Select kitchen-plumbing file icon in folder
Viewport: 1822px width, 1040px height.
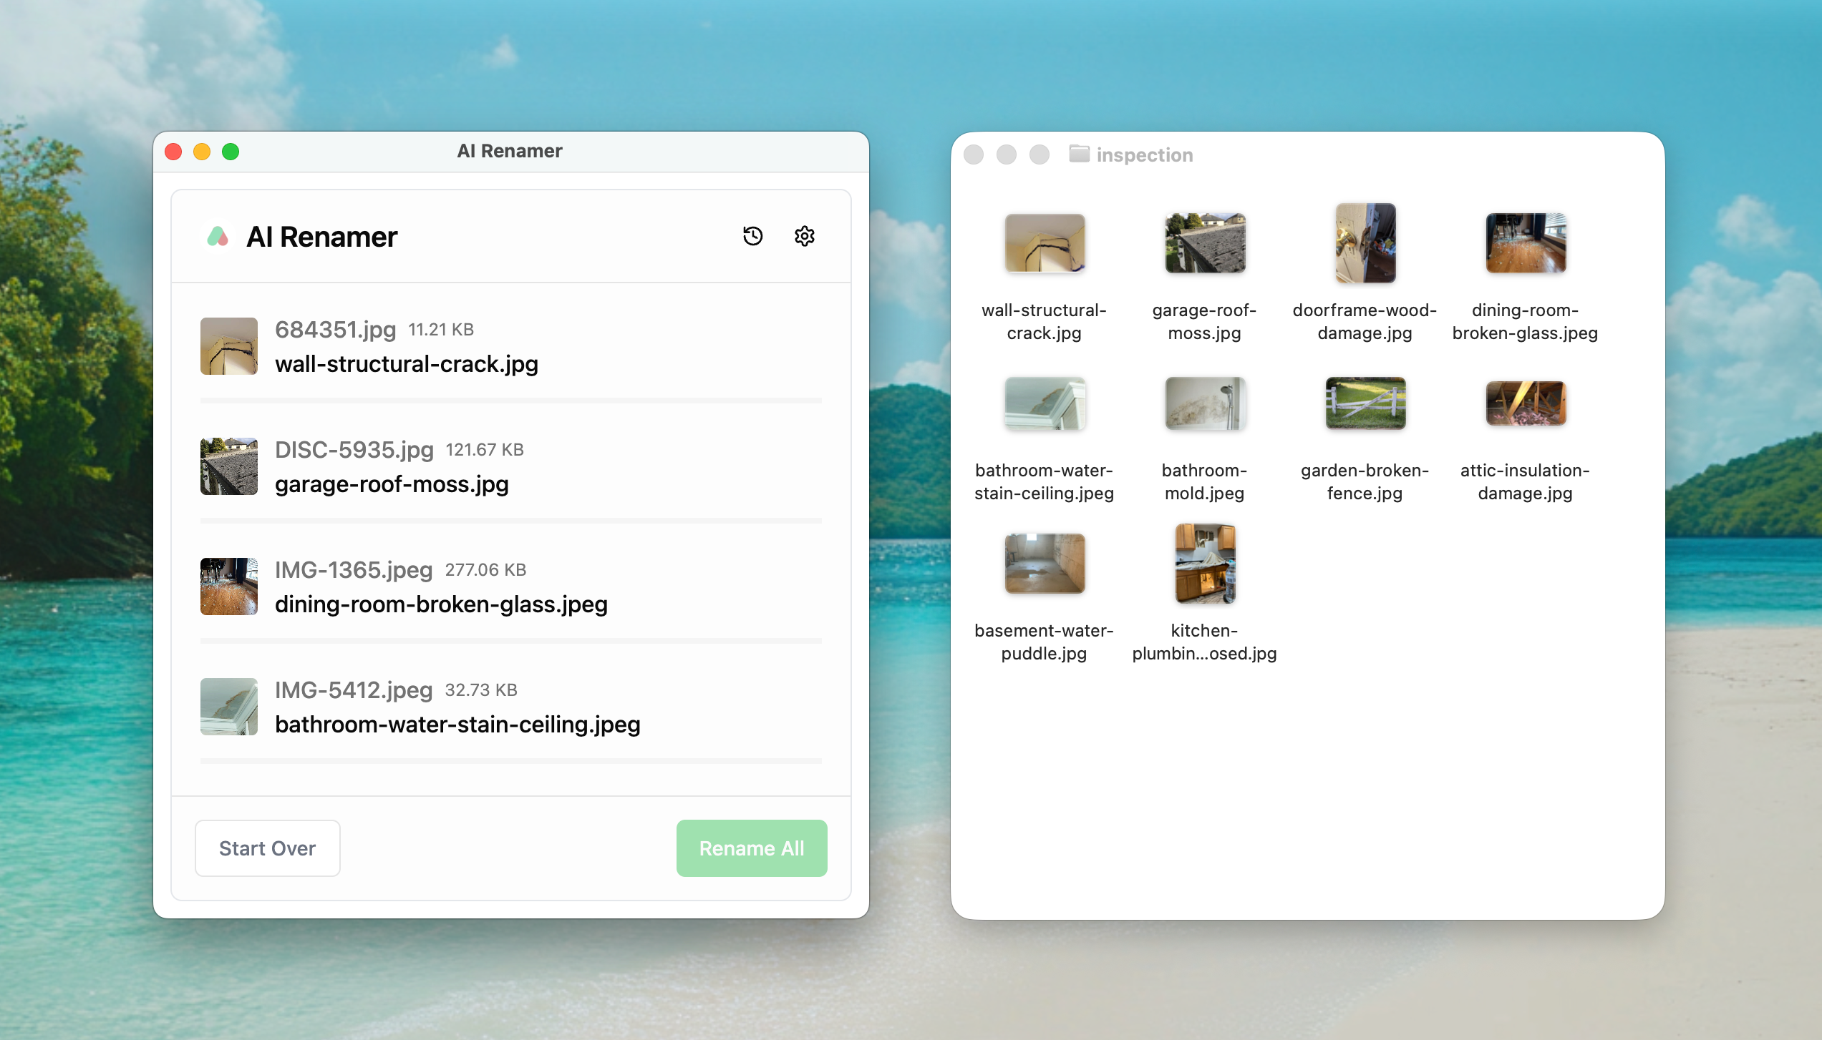(x=1204, y=564)
